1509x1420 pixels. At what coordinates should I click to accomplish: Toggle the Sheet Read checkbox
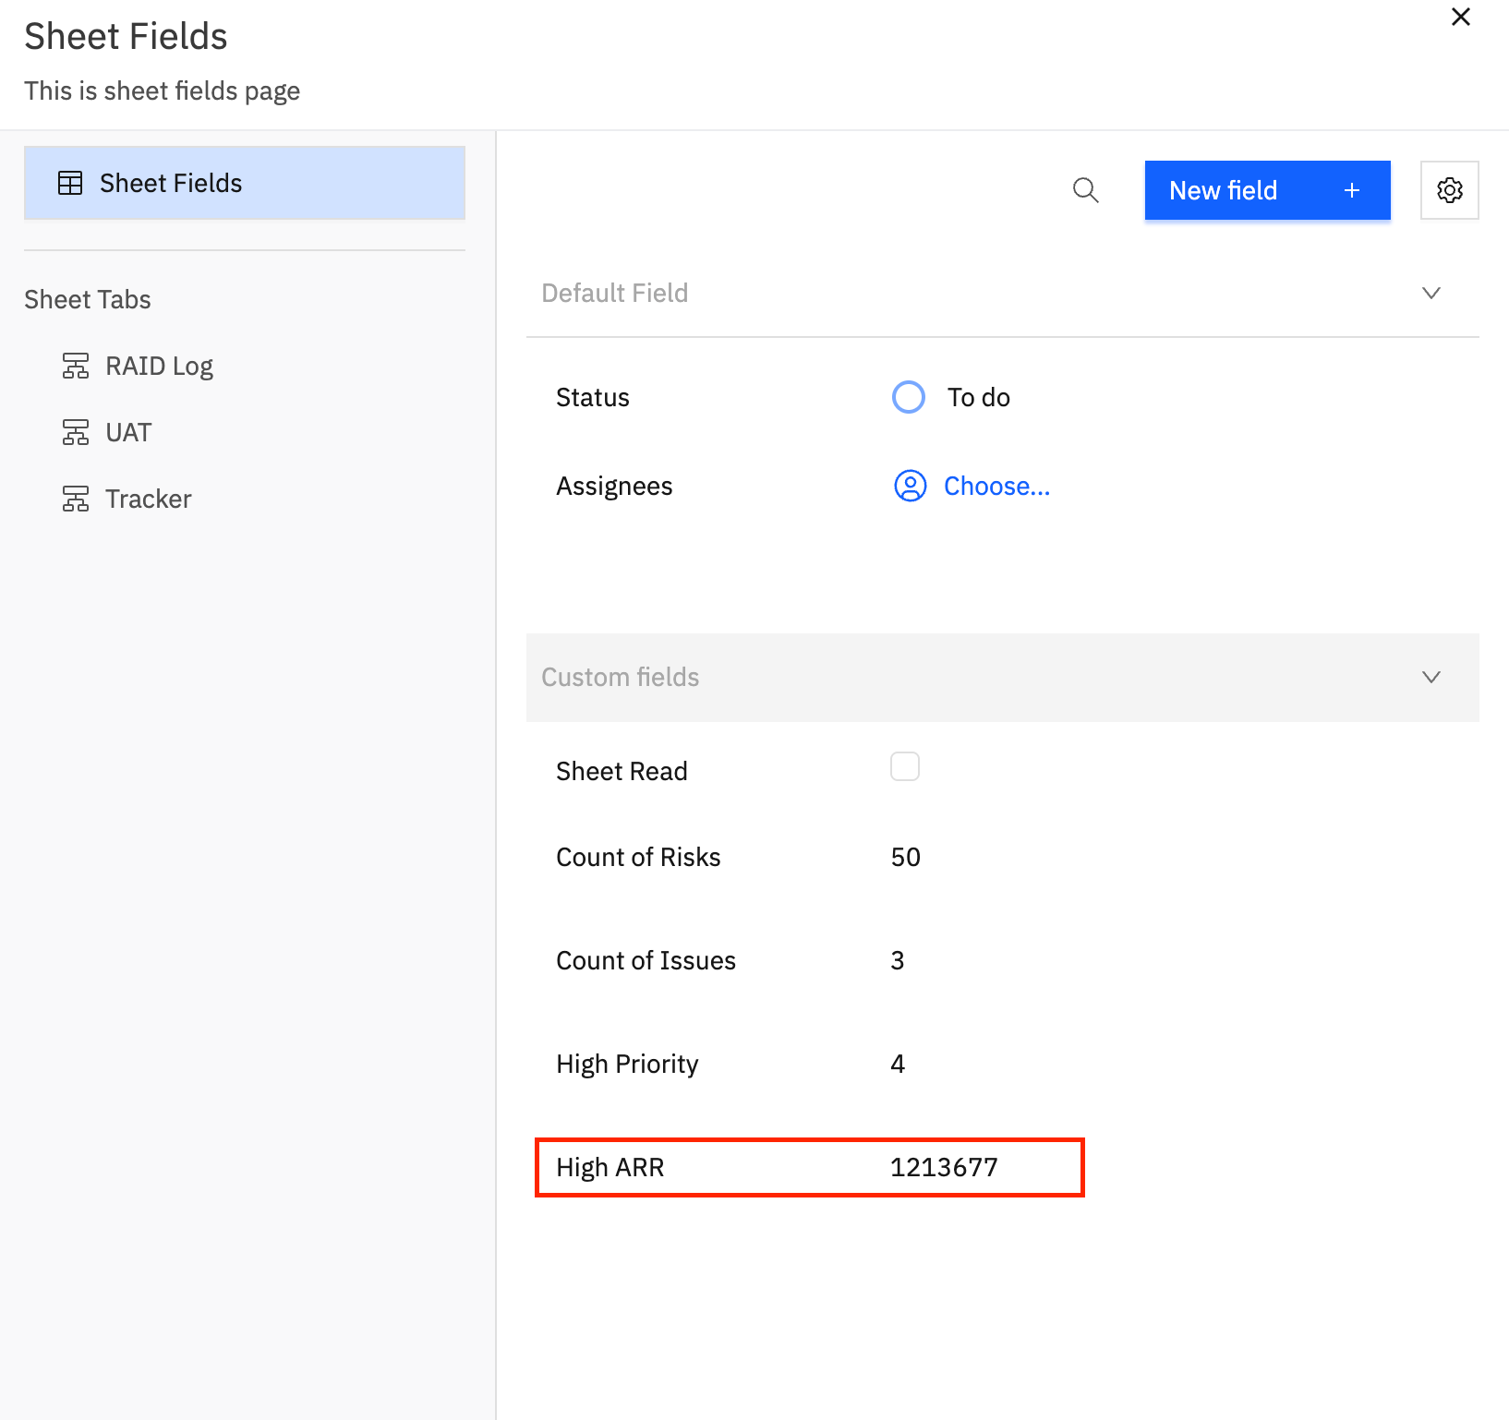point(904,767)
